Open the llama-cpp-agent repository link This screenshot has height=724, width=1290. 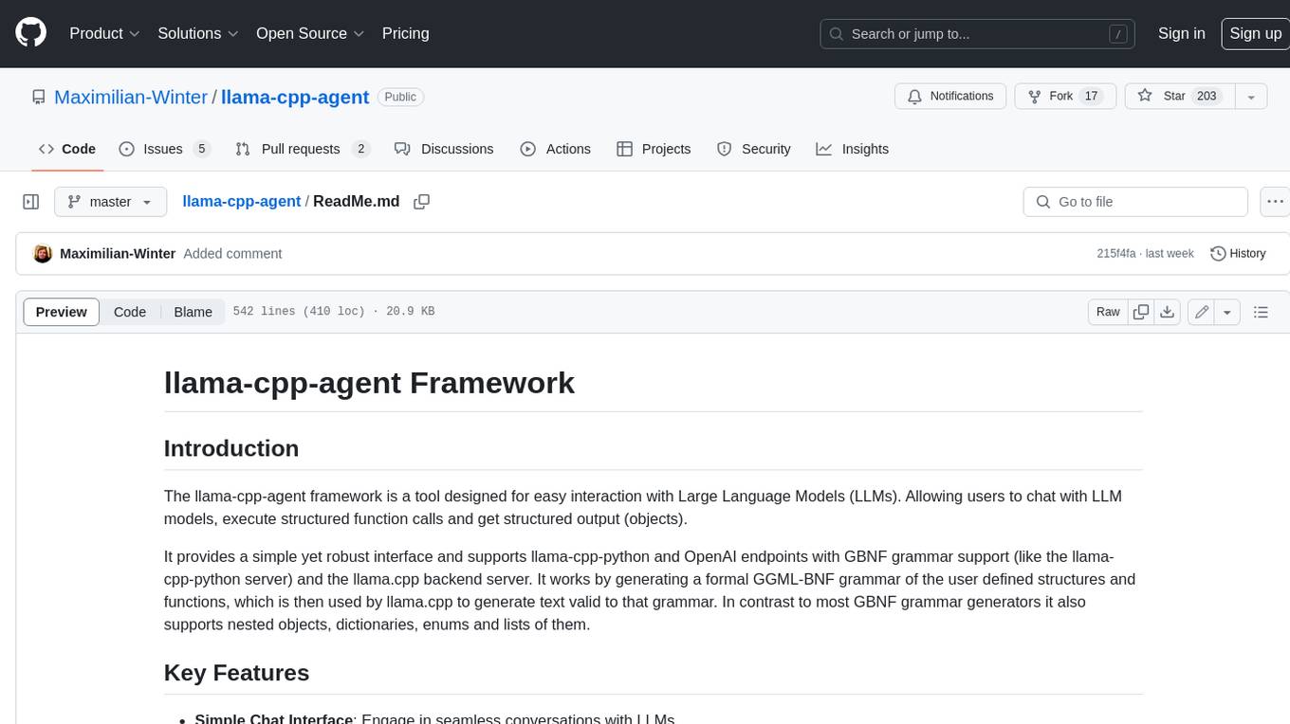(x=295, y=97)
